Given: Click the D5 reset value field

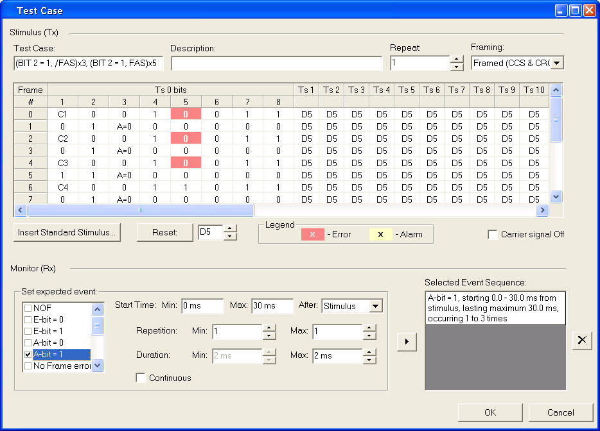Looking at the screenshot, I should 211,232.
